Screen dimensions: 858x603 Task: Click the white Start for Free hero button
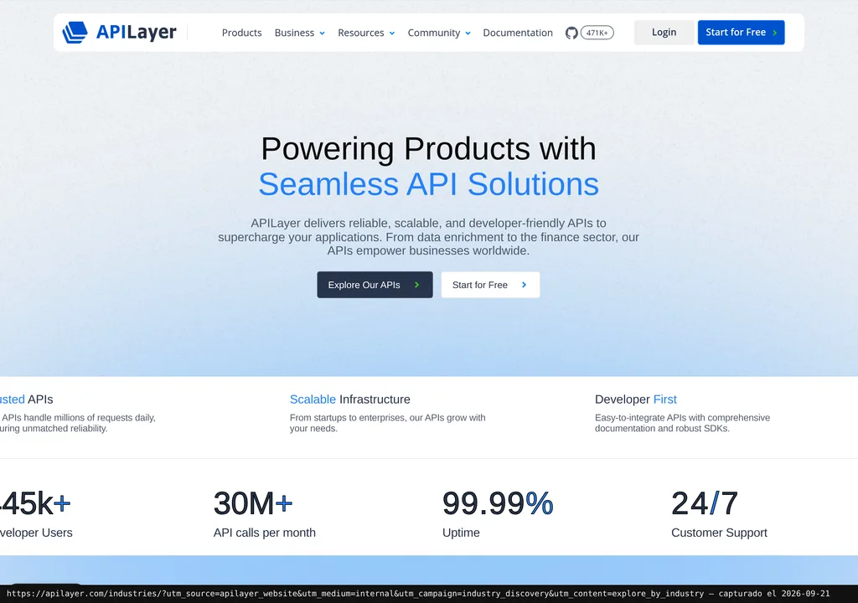[x=490, y=285]
